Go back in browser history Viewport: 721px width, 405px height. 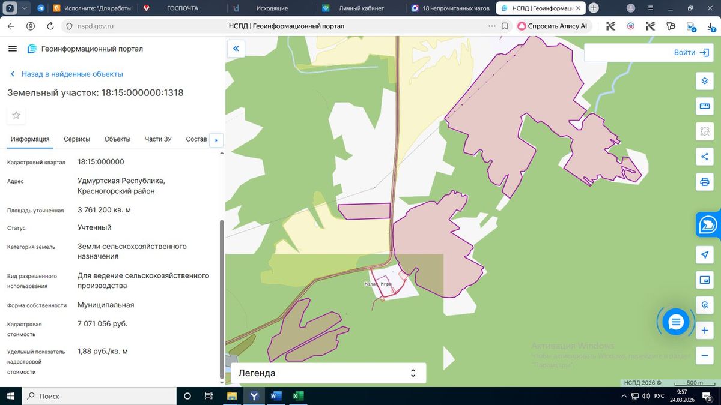tap(11, 26)
